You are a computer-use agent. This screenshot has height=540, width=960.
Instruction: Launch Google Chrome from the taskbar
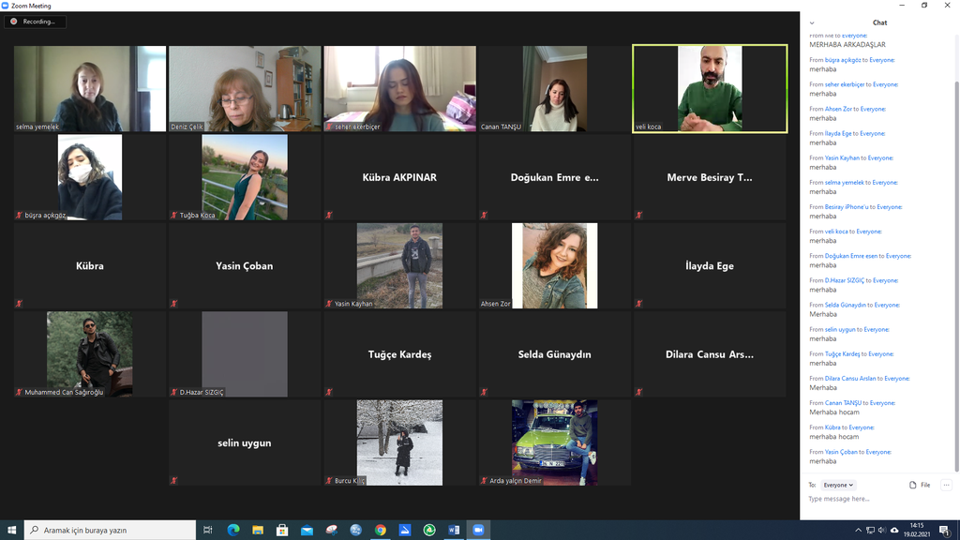[x=381, y=530]
